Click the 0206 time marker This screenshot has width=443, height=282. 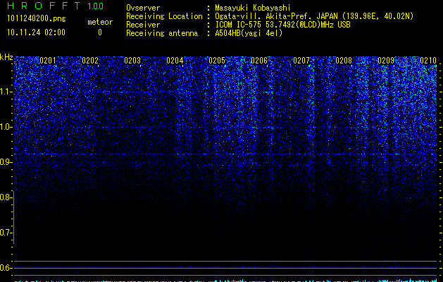[259, 61]
